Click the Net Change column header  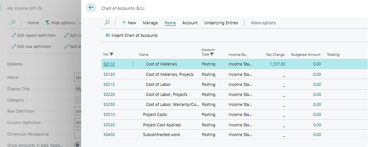[x=275, y=55]
